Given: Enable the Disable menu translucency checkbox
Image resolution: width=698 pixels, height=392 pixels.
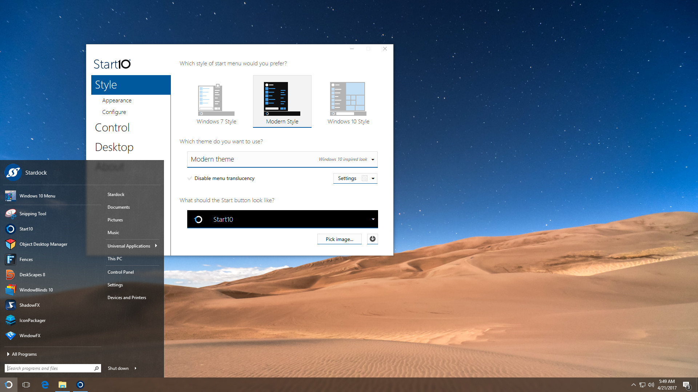Looking at the screenshot, I should coord(189,178).
